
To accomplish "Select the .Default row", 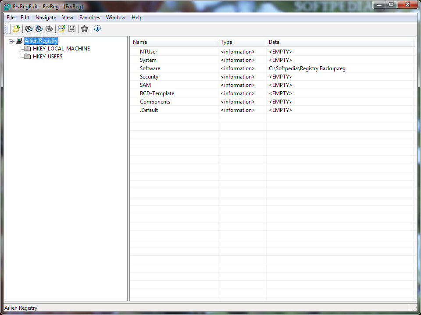I will click(272, 110).
